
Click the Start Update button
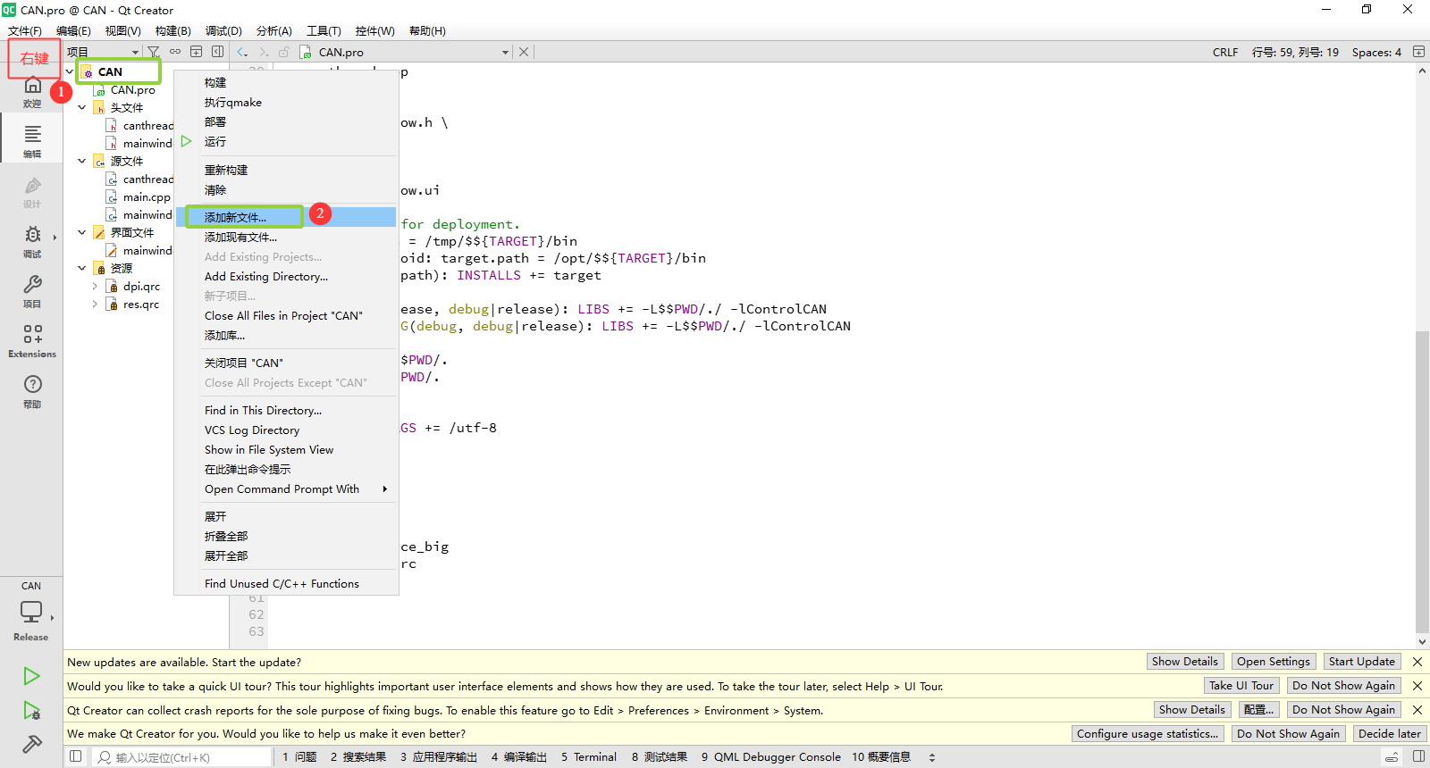click(1361, 662)
